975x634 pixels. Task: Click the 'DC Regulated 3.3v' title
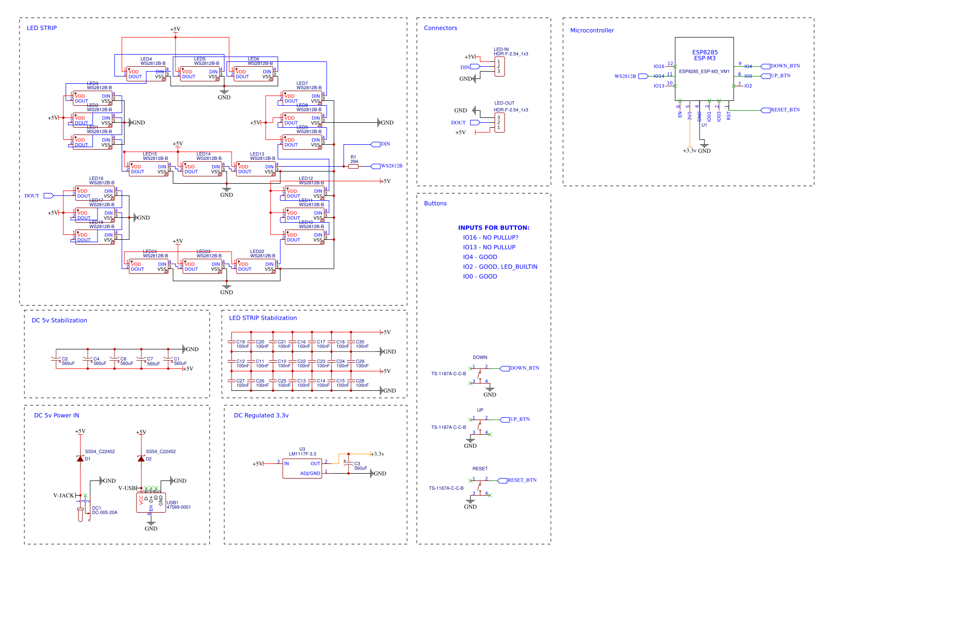click(x=261, y=415)
